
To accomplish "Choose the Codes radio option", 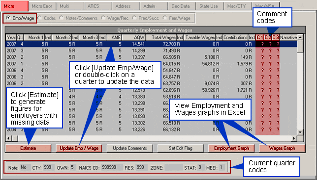I will coord(47,18).
